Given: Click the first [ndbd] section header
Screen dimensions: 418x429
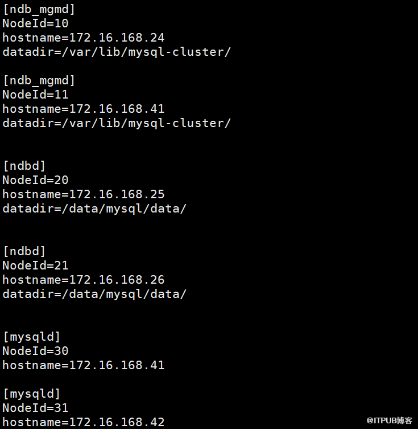Looking at the screenshot, I should point(24,166).
